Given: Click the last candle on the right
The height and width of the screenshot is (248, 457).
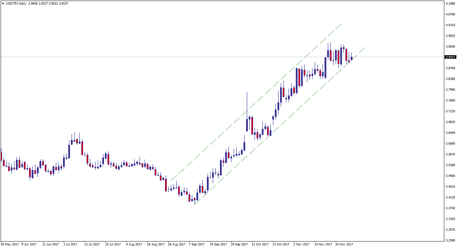Looking at the screenshot, I should click(352, 58).
